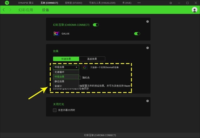Open the 幻彩应用 sub-tab
Screen dimensions: 200x138
click(x=26, y=10)
